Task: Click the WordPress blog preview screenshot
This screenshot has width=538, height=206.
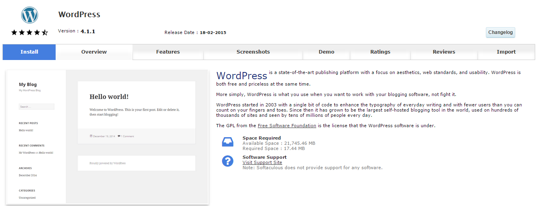Action: click(107, 137)
